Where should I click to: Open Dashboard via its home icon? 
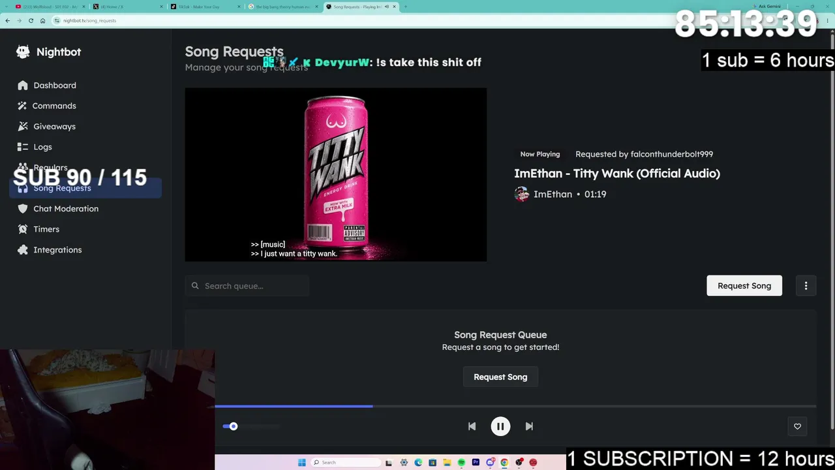23,86
